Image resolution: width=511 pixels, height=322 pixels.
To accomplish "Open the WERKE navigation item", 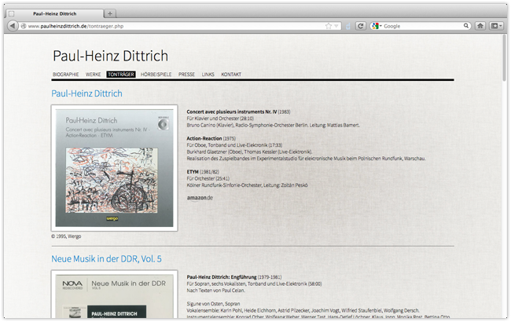I will tap(94, 75).
